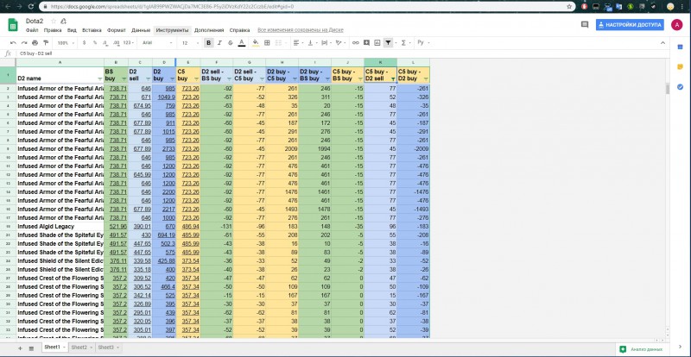Click the vertical scrollbar thumb
Viewport: 691px width, 357px height.
[x=668, y=89]
